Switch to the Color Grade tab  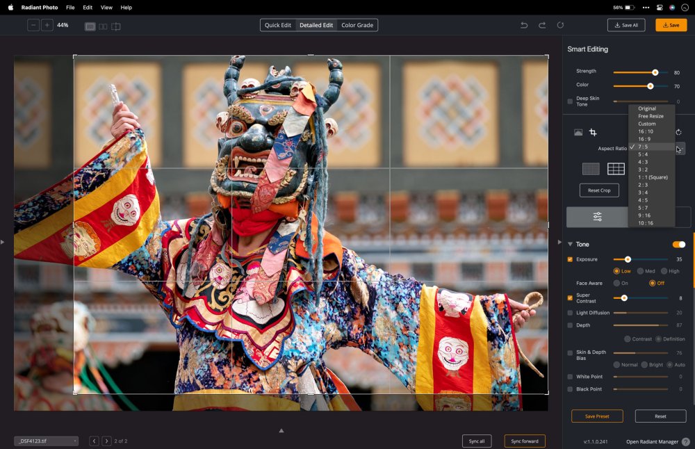[x=357, y=25]
